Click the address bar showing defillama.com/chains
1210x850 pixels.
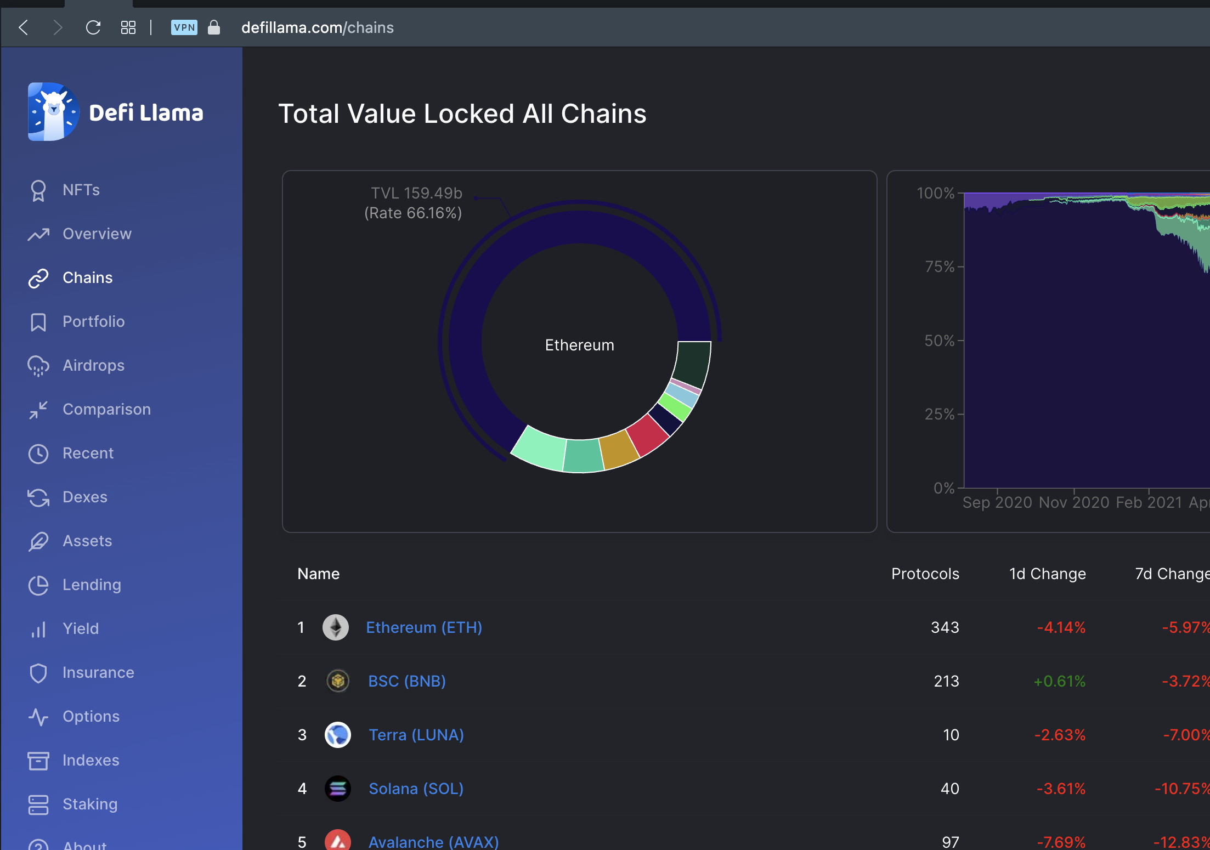coord(318,27)
